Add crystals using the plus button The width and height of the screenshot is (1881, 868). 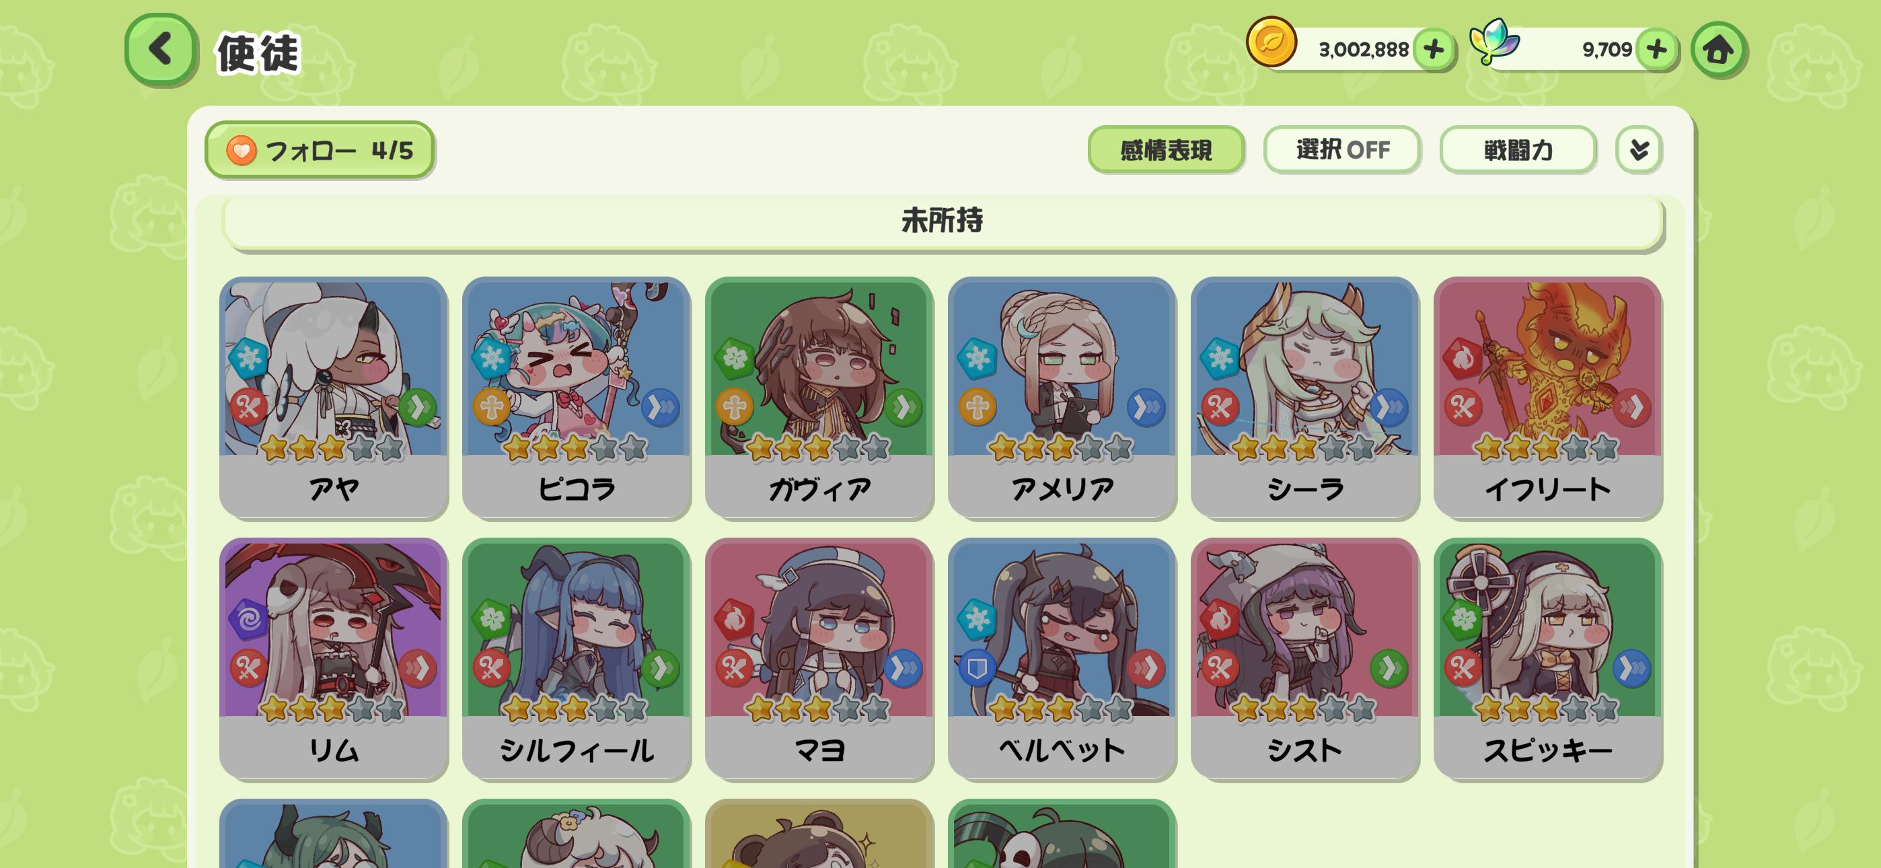coord(1656,50)
